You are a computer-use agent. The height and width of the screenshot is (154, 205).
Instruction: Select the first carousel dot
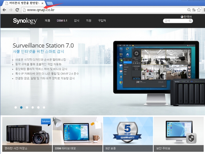pyautogui.click(x=16, y=108)
